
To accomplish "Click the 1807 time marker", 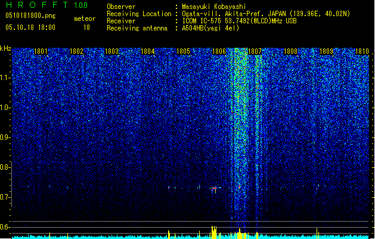I will [255, 51].
